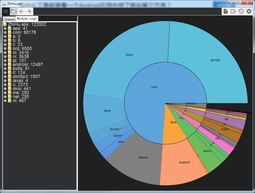Select the Methods count tab
The height and width of the screenshot is (193, 255).
pos(27,19)
